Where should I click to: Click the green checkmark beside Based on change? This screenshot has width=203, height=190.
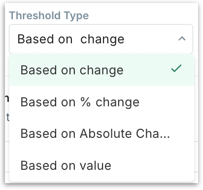point(176,68)
